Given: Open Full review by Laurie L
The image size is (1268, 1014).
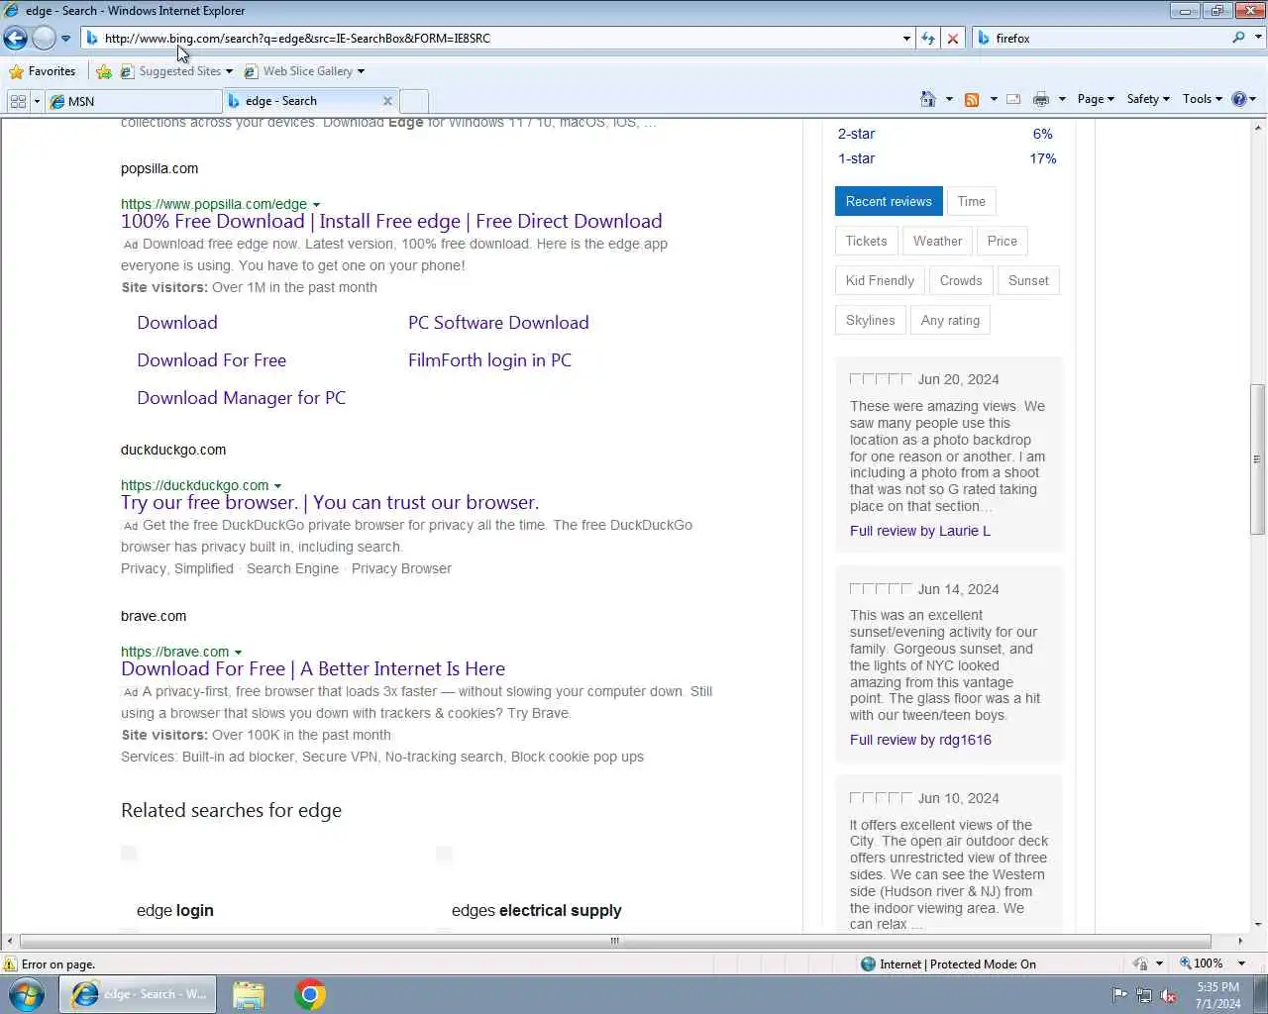Looking at the screenshot, I should [x=920, y=531].
